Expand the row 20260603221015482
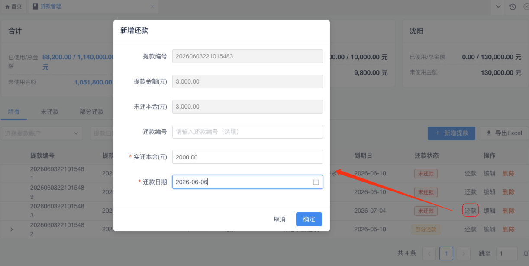Screen dimensions: 529x266 pos(12,229)
